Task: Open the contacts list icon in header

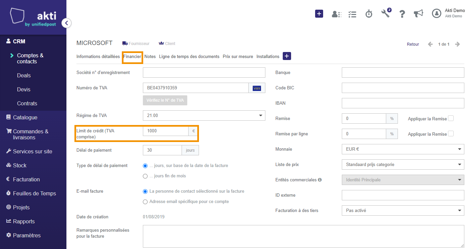Action: [336, 14]
